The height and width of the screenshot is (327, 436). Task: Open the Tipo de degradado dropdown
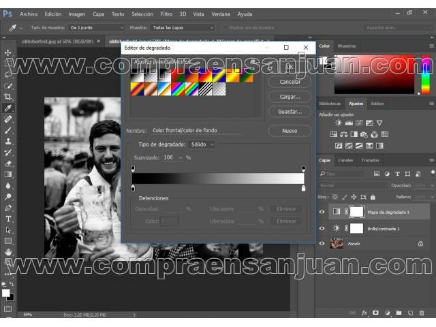202,144
